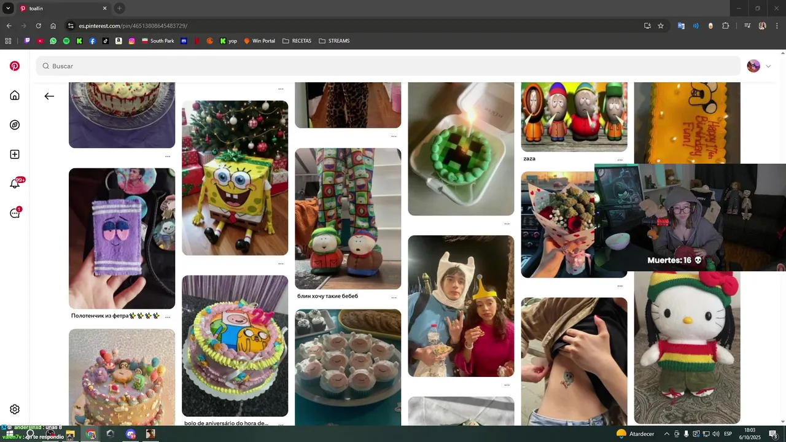Screen dimensions: 786x442
Task: Open Facebook bookmark icon
Action: click(x=92, y=41)
